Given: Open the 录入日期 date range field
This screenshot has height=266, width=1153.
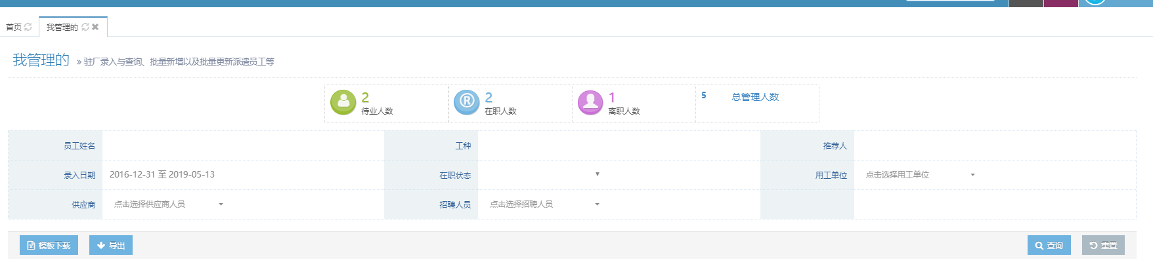Looking at the screenshot, I should click(242, 175).
